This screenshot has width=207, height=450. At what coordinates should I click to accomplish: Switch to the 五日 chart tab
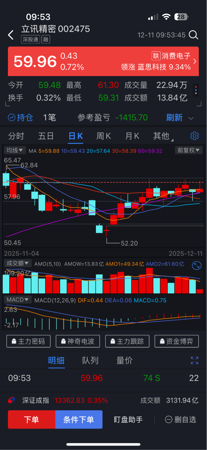(x=46, y=136)
